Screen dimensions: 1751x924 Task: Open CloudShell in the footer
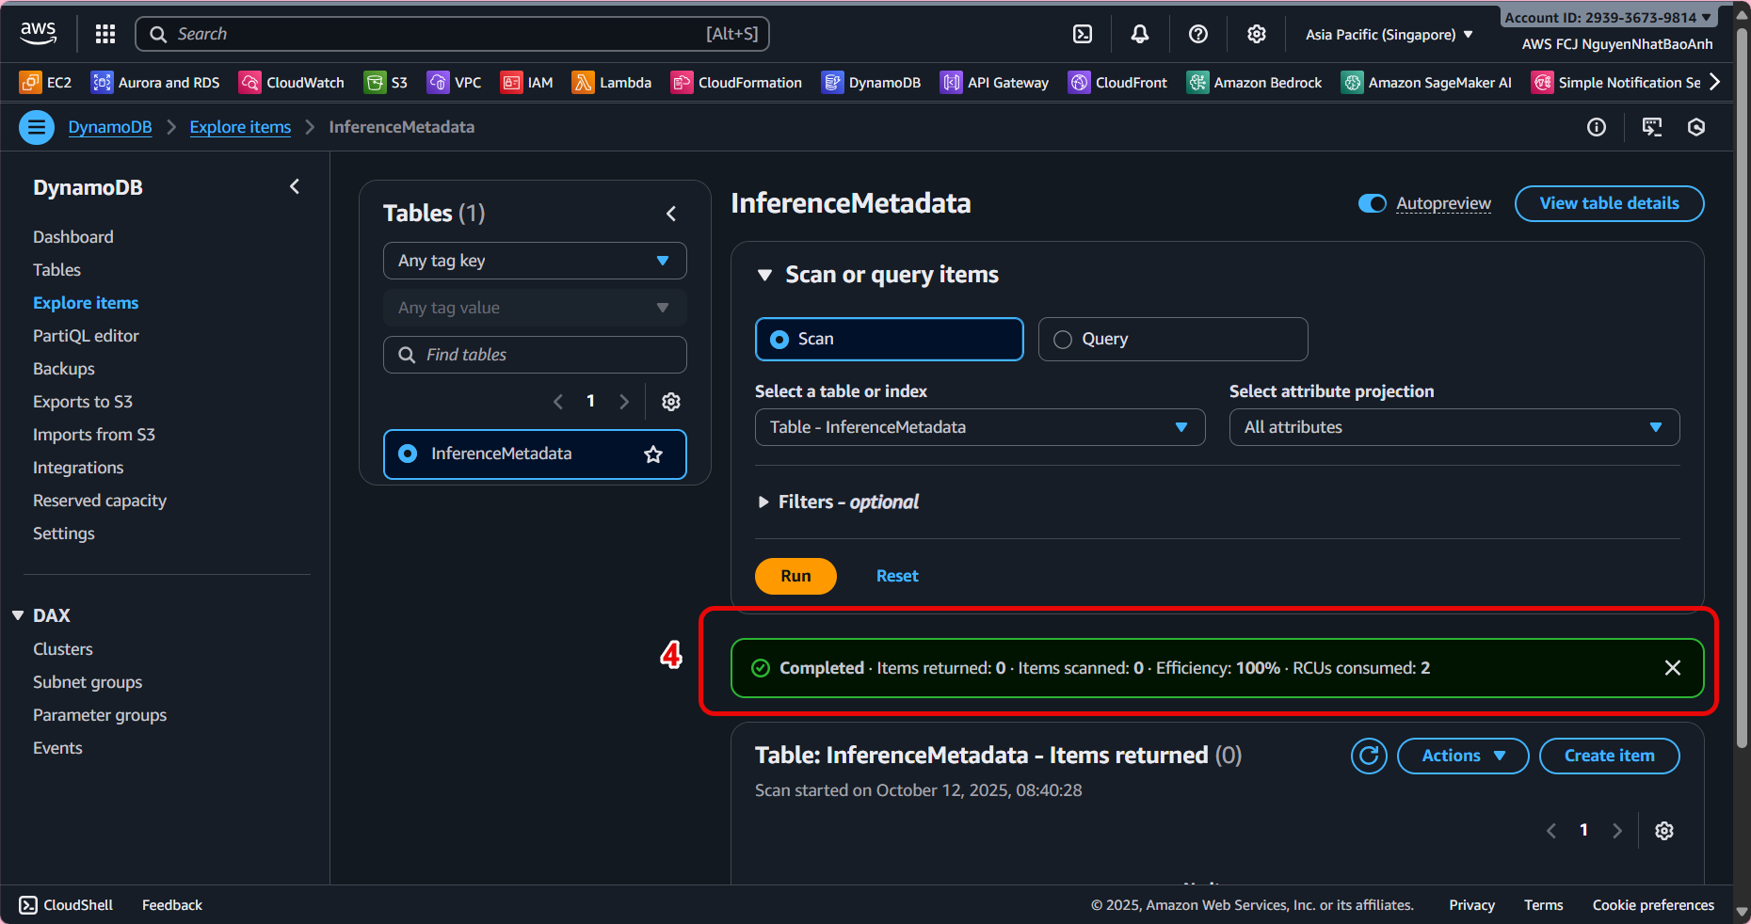(x=66, y=905)
